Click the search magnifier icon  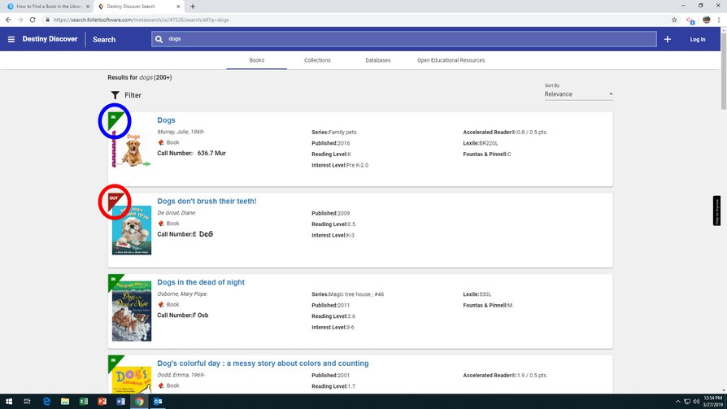(x=159, y=39)
